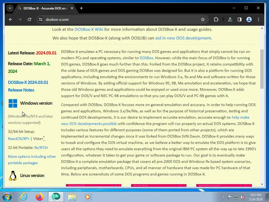Image resolution: width=269 pixels, height=202 pixels.
Task: Show hidden system tray icons
Action: coord(223,197)
